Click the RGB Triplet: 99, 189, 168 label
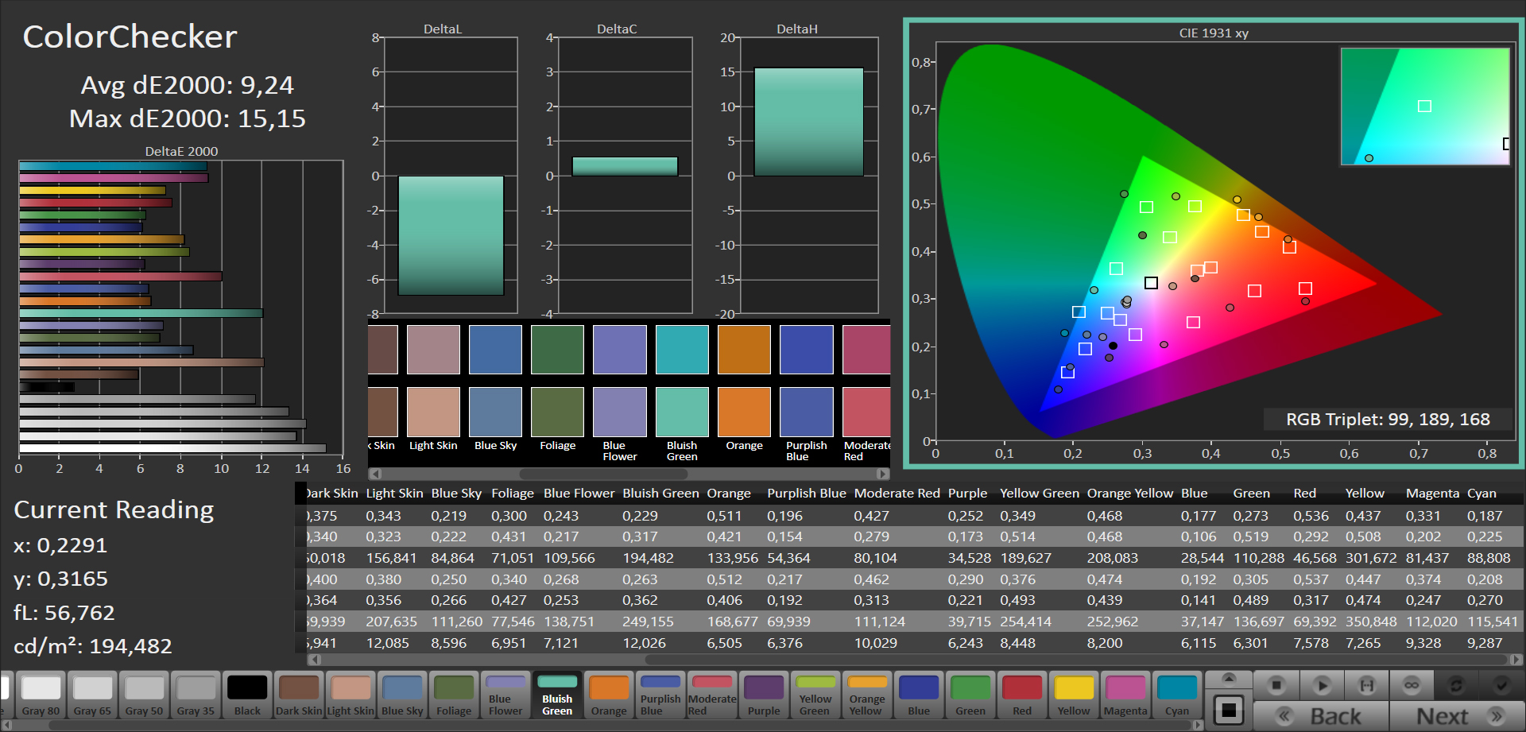The height and width of the screenshot is (732, 1526). [1388, 419]
